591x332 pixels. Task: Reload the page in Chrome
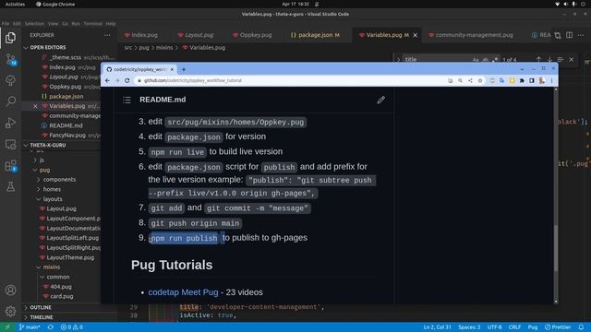[x=127, y=80]
